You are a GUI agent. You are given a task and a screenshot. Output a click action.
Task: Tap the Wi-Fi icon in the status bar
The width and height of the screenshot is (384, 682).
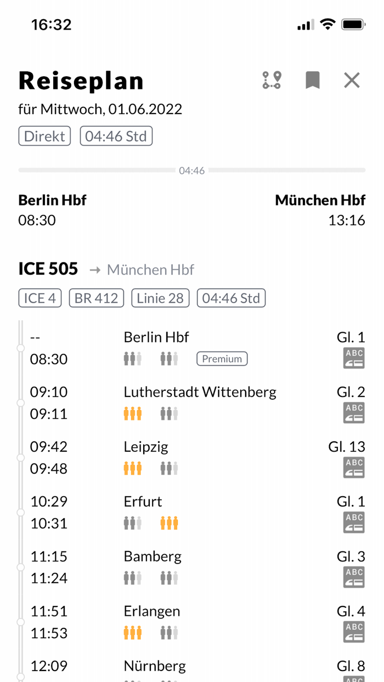[x=327, y=24]
